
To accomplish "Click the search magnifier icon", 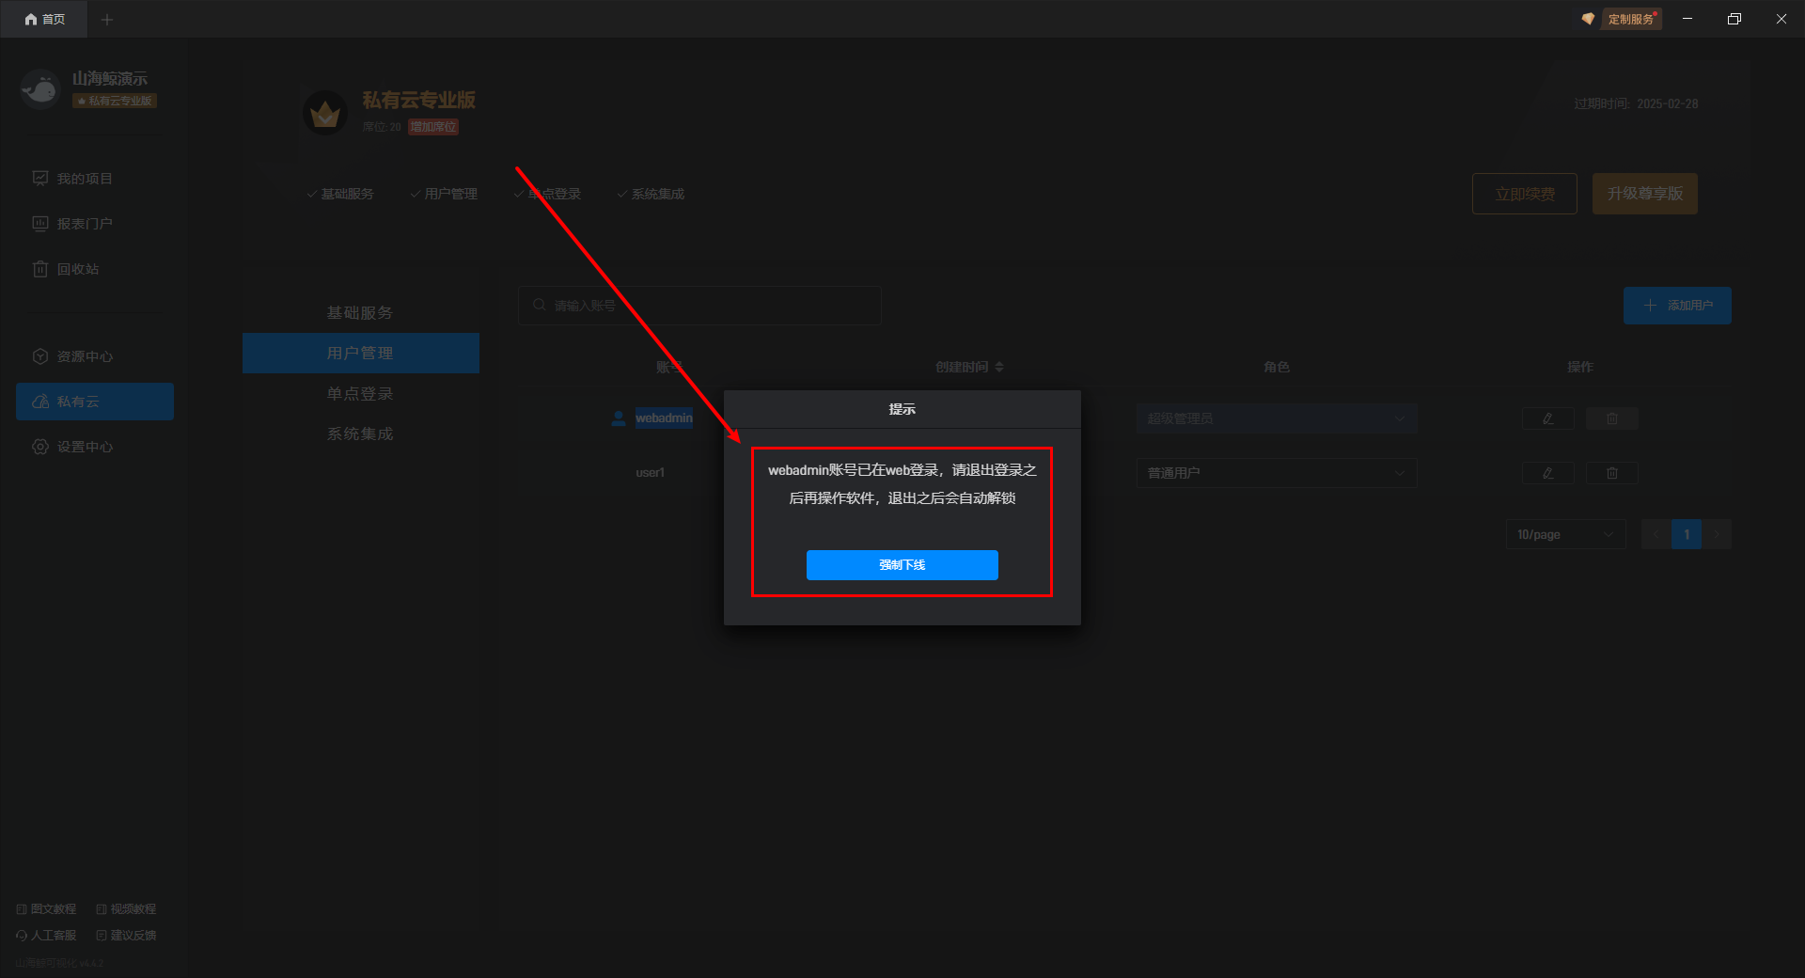I will [x=540, y=305].
